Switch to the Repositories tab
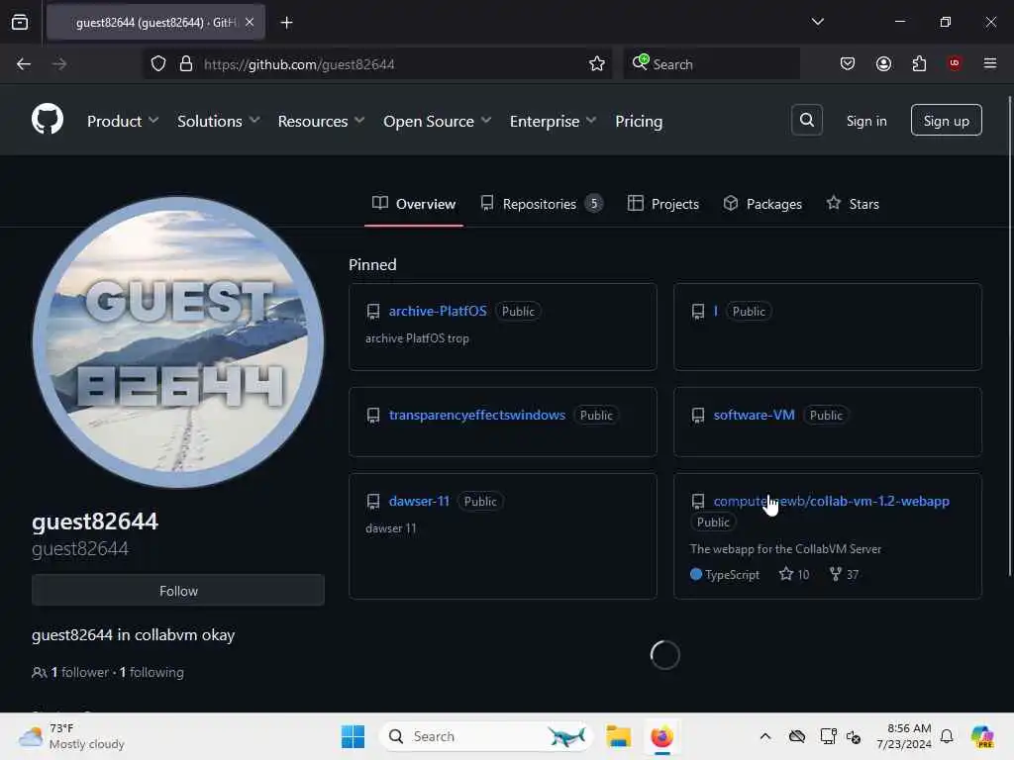The width and height of the screenshot is (1014, 760). click(542, 204)
